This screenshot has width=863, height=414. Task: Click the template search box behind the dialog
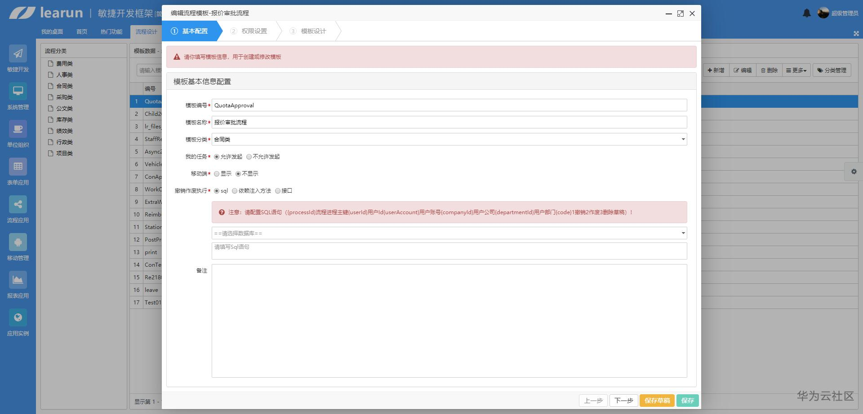[x=149, y=70]
